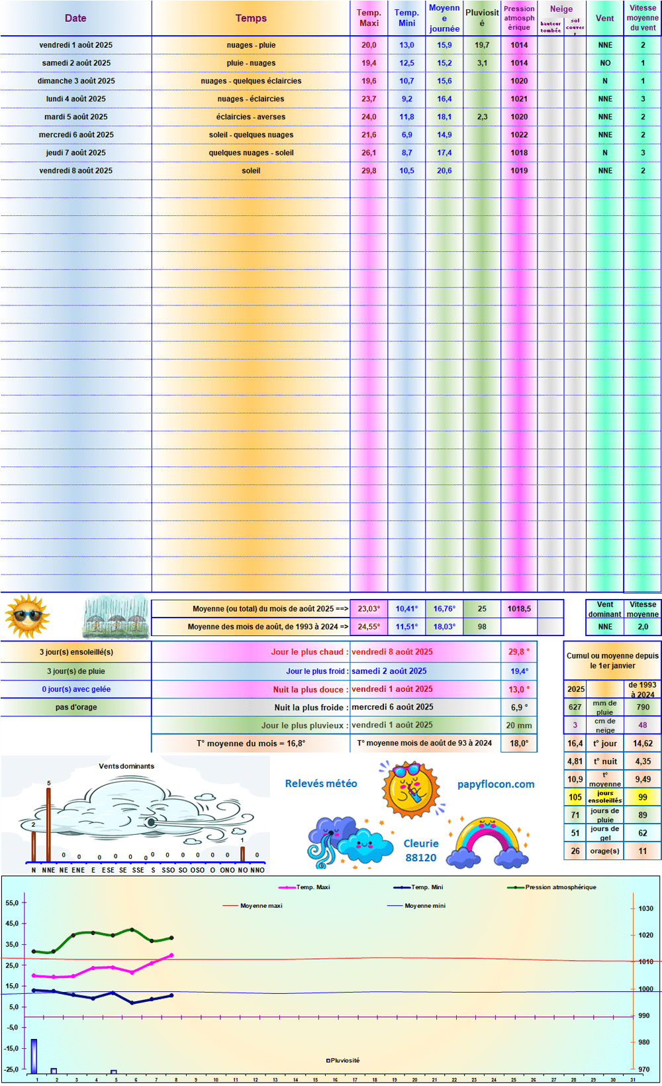Click the 'pluie - nuages' weather cell
This screenshot has height=1086, width=662.
pos(251,63)
